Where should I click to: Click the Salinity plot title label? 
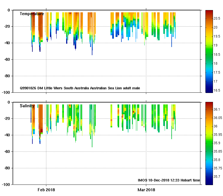pos(27,106)
